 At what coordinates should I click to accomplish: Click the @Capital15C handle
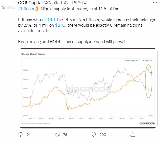point(56,3)
